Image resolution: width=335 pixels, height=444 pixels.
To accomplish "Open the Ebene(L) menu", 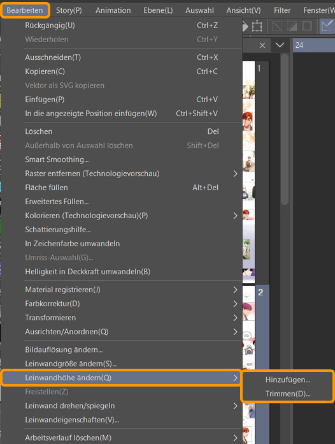I will pyautogui.click(x=158, y=10).
